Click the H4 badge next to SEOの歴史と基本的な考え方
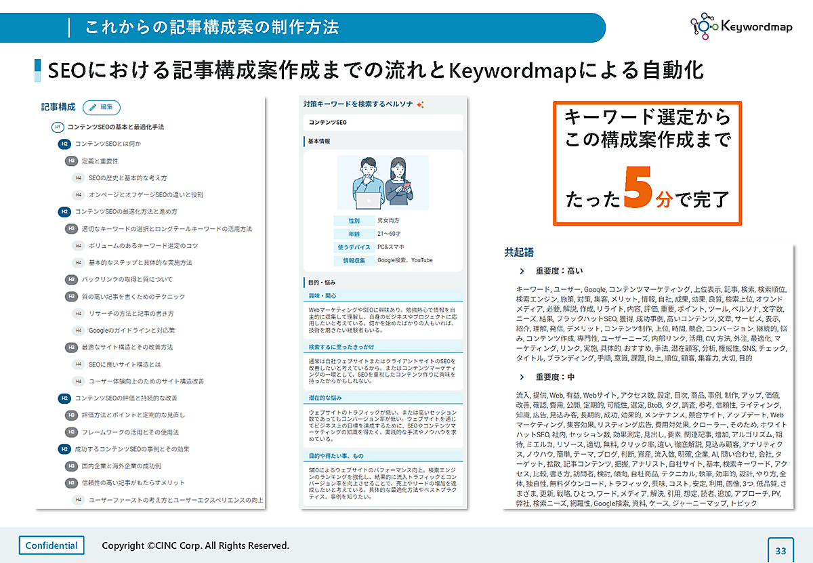The image size is (813, 563). [78, 178]
